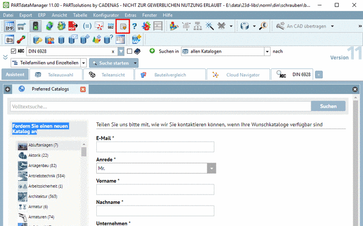Click the BMP image export icon

[10, 26]
